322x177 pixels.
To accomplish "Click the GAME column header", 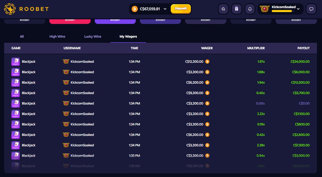I will [16, 48].
